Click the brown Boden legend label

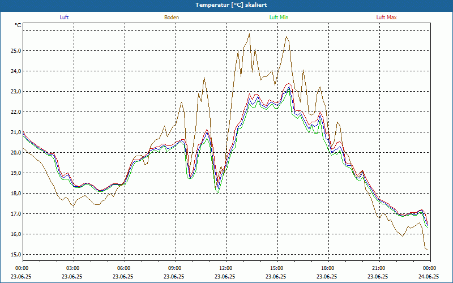172,18
